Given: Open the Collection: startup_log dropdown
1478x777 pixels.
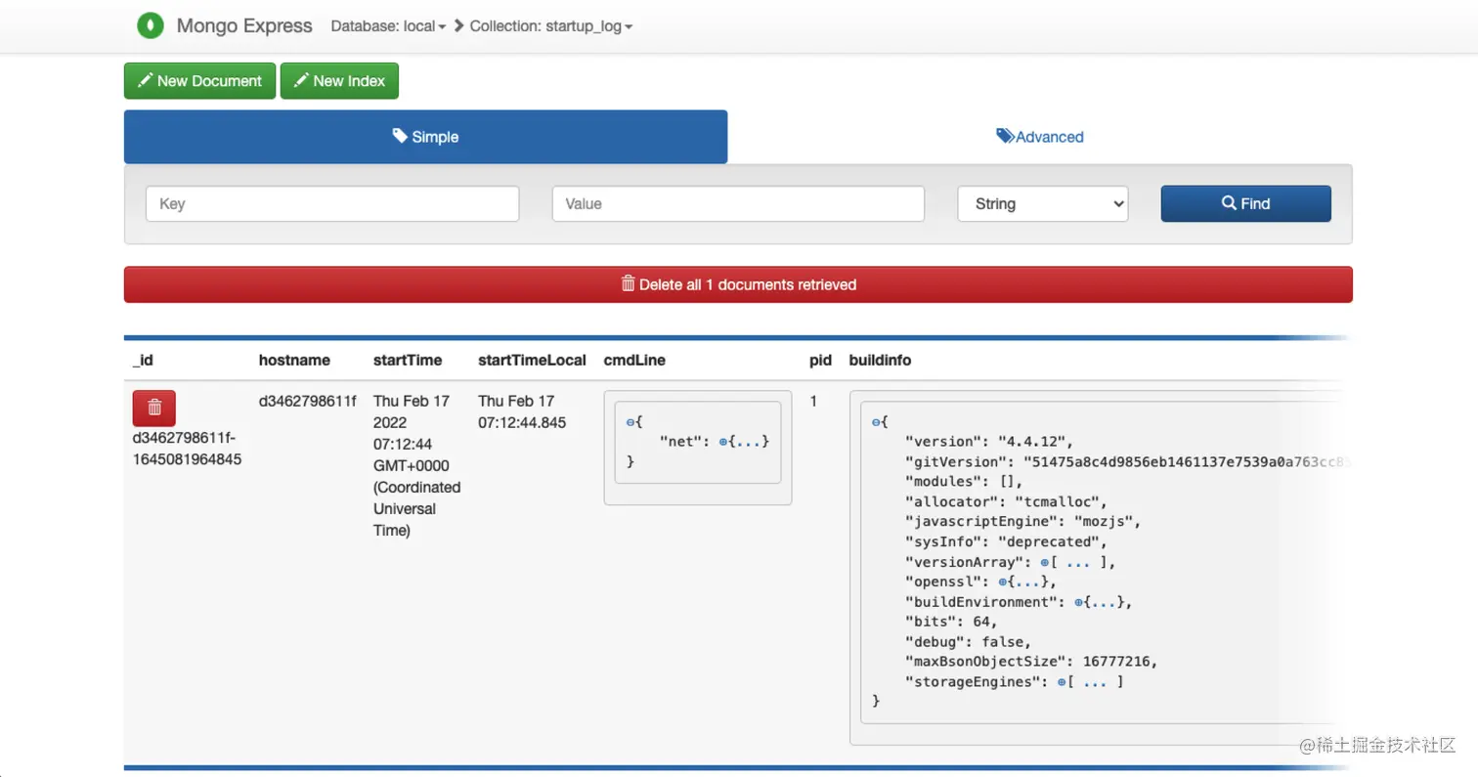Looking at the screenshot, I should 551,26.
